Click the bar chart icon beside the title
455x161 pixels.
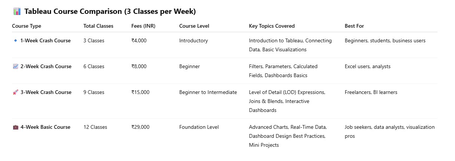(17, 12)
